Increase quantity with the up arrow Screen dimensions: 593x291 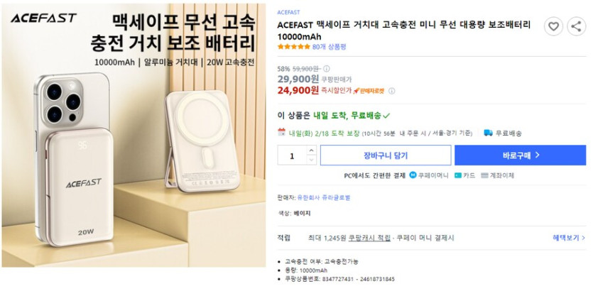click(312, 151)
